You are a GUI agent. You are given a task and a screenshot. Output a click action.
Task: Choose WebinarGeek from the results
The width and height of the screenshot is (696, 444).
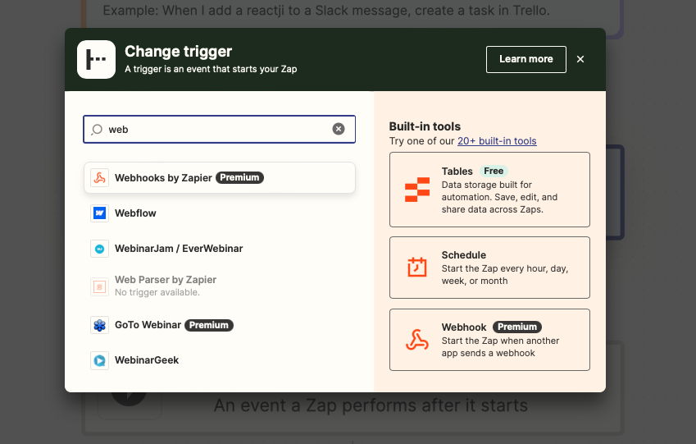219,360
